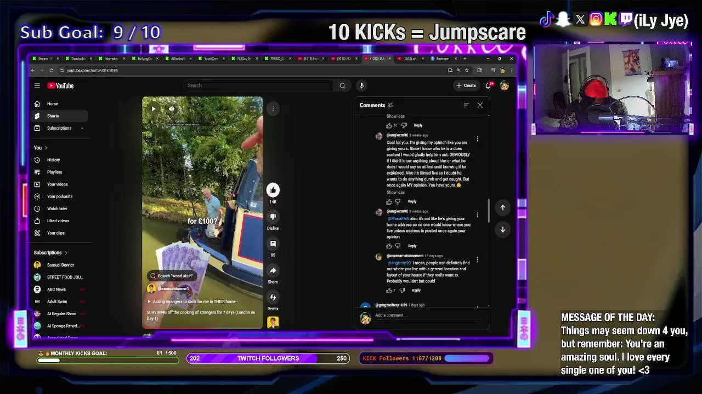Open Adult Swim subscription
This screenshot has width=702, height=394.
click(59, 302)
